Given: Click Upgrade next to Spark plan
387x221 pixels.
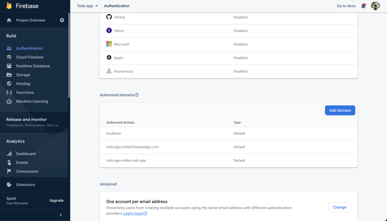Looking at the screenshot, I should click(57, 200).
